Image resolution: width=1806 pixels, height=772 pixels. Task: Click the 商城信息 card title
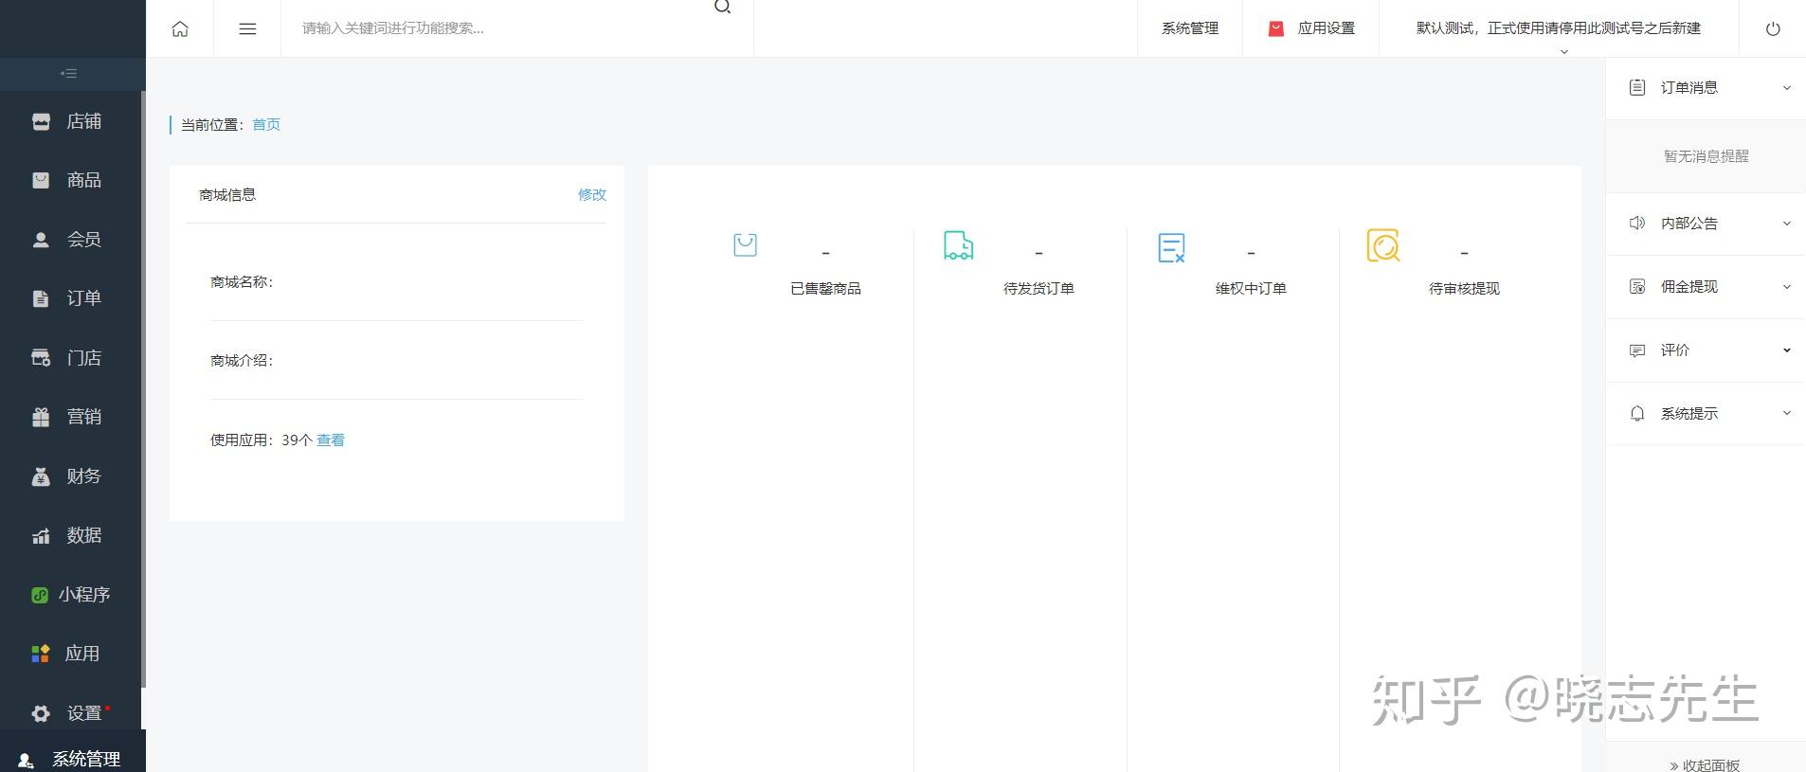pyautogui.click(x=227, y=194)
